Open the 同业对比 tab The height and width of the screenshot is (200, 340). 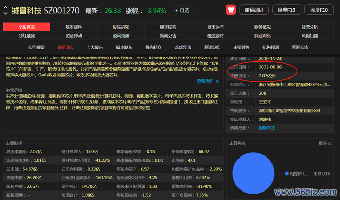pos(262,36)
